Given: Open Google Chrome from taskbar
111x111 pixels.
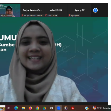Looking at the screenshot, I should [37, 108].
